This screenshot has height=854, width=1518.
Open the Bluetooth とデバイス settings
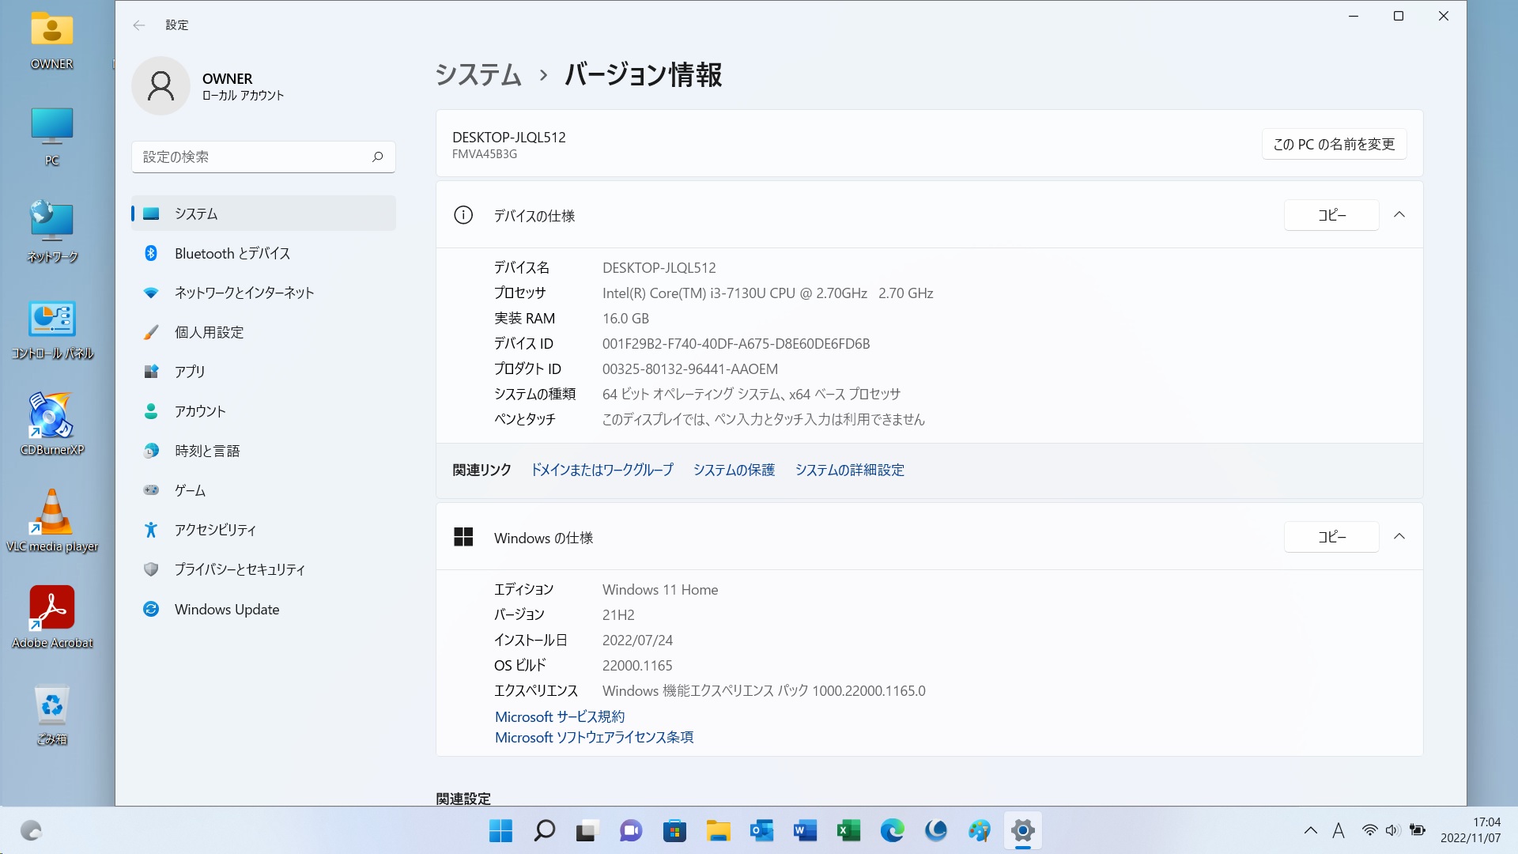[x=232, y=253]
